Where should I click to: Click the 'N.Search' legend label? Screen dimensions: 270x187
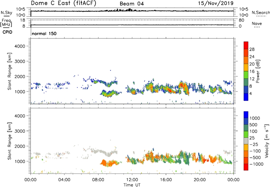261,12
